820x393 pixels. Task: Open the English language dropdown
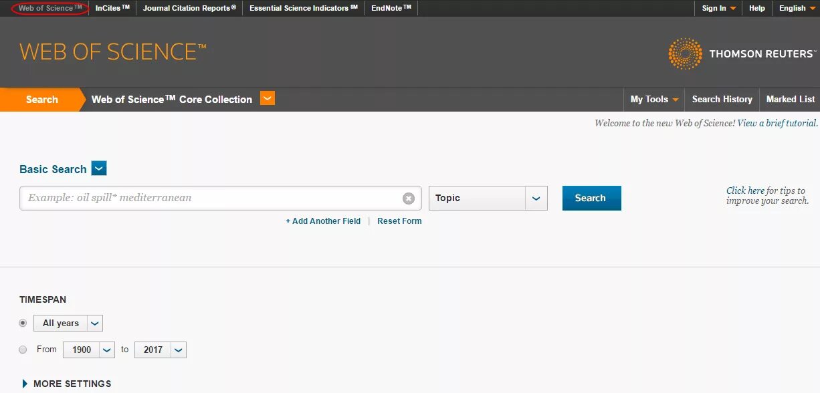797,8
